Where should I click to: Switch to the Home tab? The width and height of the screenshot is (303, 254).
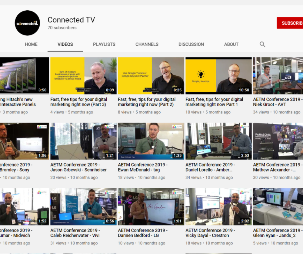tap(31, 45)
